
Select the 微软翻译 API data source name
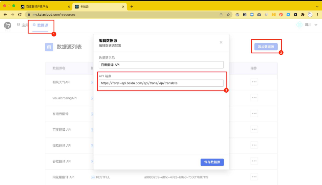point(62,145)
